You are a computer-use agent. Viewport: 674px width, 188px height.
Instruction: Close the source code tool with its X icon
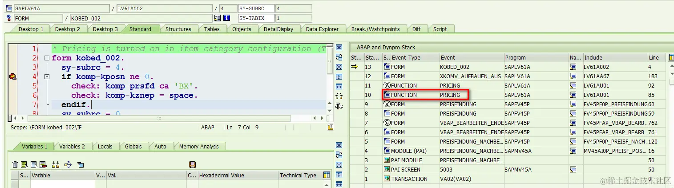[x=339, y=48]
